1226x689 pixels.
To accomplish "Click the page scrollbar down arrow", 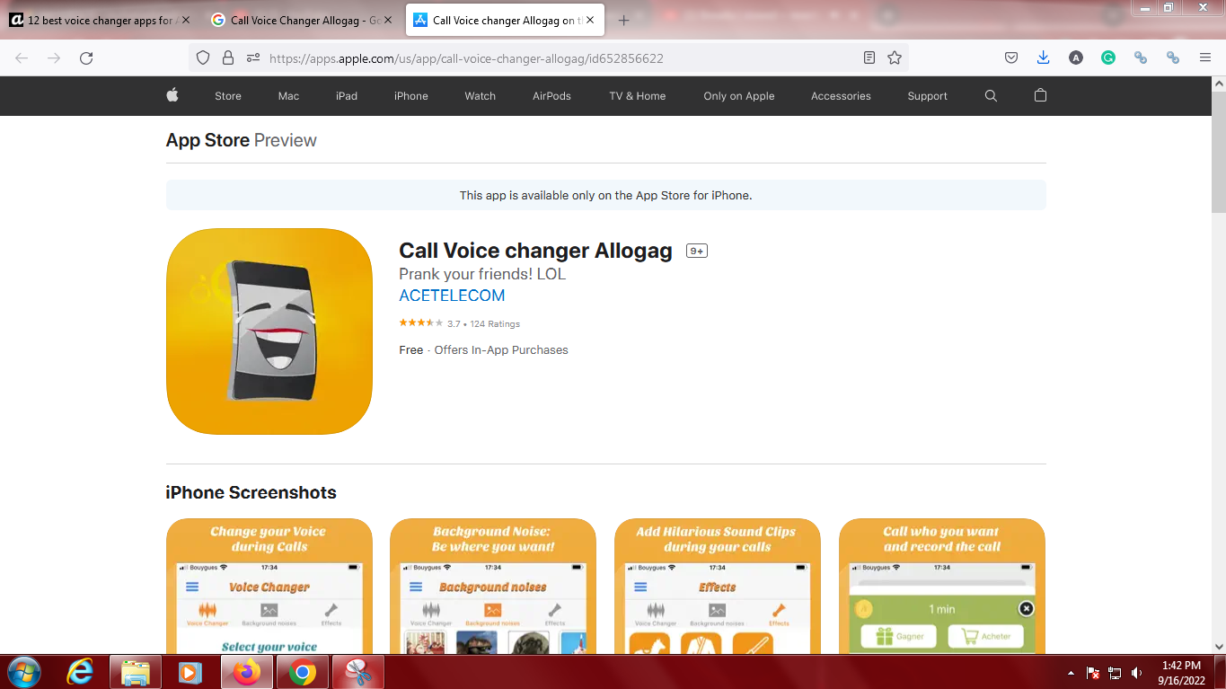I will pyautogui.click(x=1219, y=645).
